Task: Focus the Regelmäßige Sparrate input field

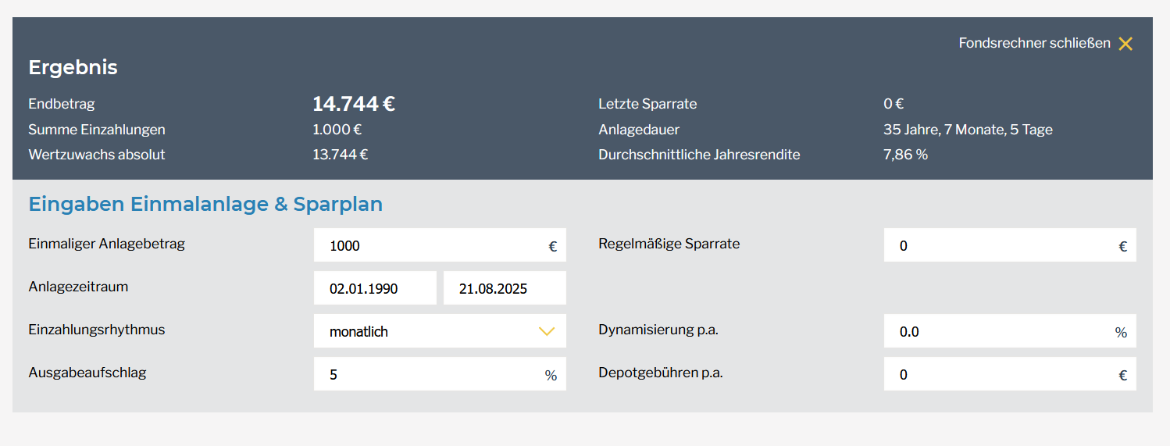Action: (x=1000, y=245)
